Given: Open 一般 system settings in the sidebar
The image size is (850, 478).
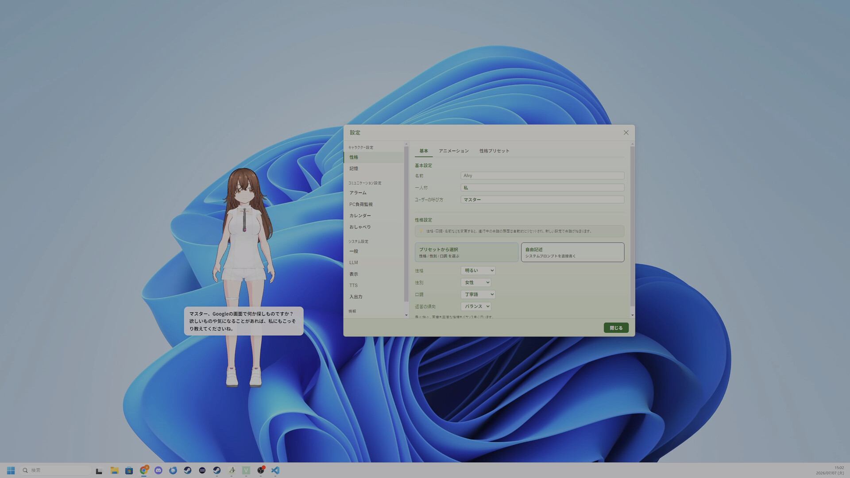Looking at the screenshot, I should [374, 251].
